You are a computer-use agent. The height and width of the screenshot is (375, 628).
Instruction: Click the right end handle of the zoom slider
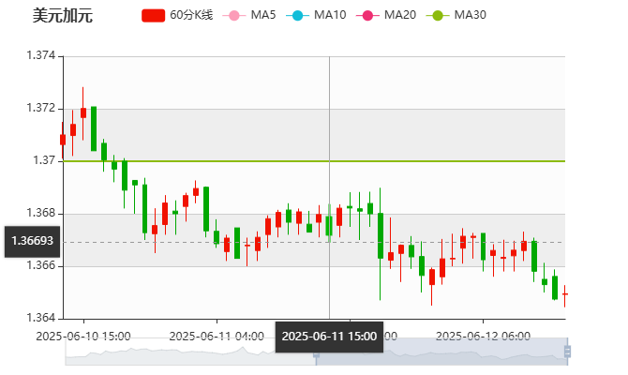(x=569, y=352)
